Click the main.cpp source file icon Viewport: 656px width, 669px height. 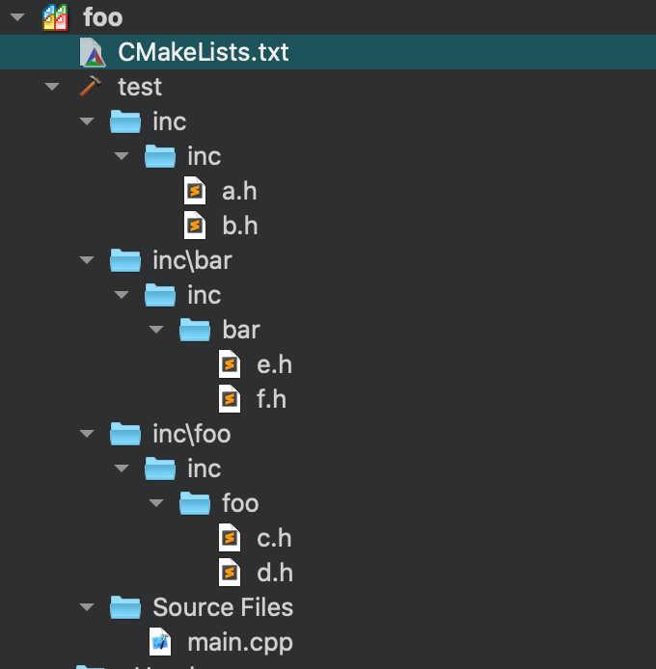(160, 642)
